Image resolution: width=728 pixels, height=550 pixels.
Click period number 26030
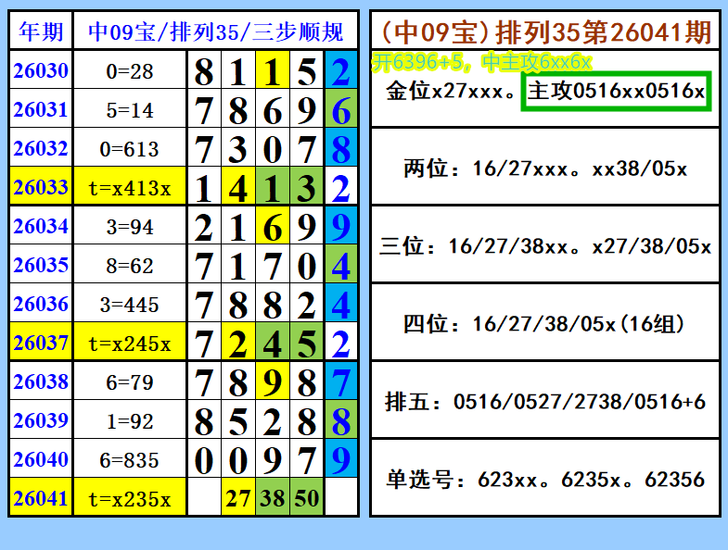coord(41,70)
